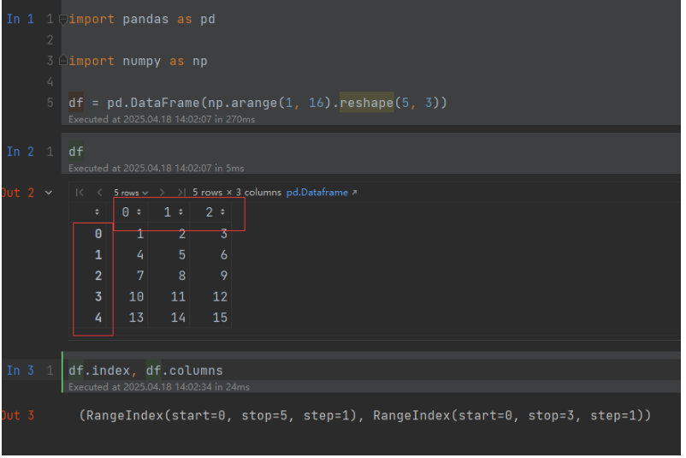This screenshot has height=458, width=686.
Task: Go to the next page of rows
Action: pyautogui.click(x=162, y=193)
